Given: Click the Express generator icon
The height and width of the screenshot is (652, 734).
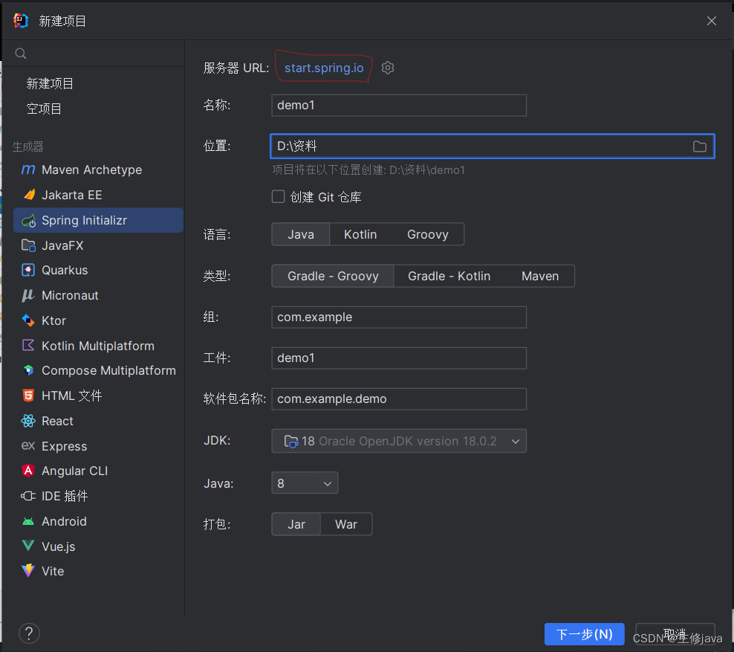Looking at the screenshot, I should pos(28,446).
